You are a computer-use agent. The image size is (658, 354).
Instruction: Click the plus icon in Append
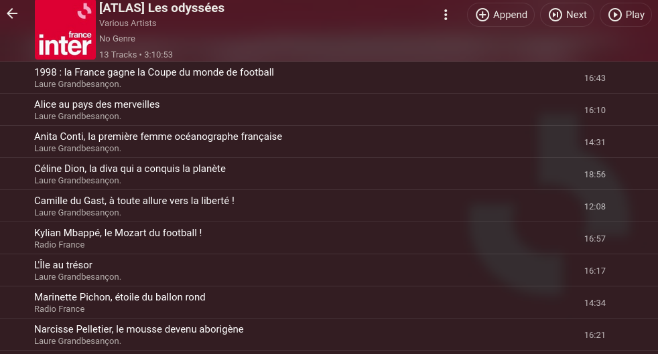pos(482,15)
